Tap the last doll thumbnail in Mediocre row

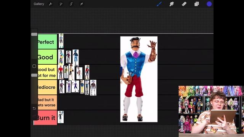[93, 88]
